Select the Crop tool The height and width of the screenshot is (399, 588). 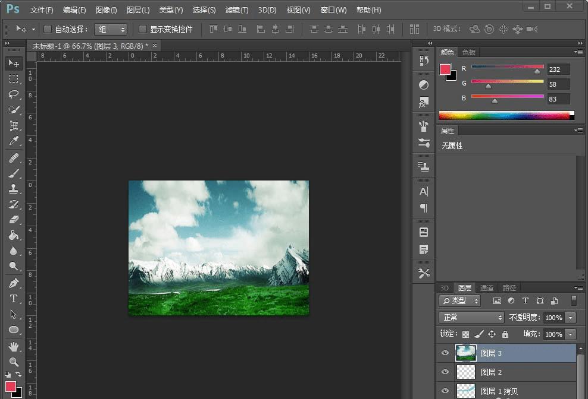pyautogui.click(x=14, y=126)
